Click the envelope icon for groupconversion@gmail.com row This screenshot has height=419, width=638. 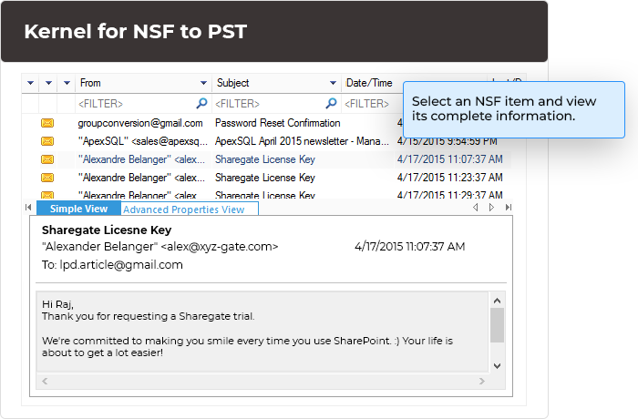tap(47, 123)
